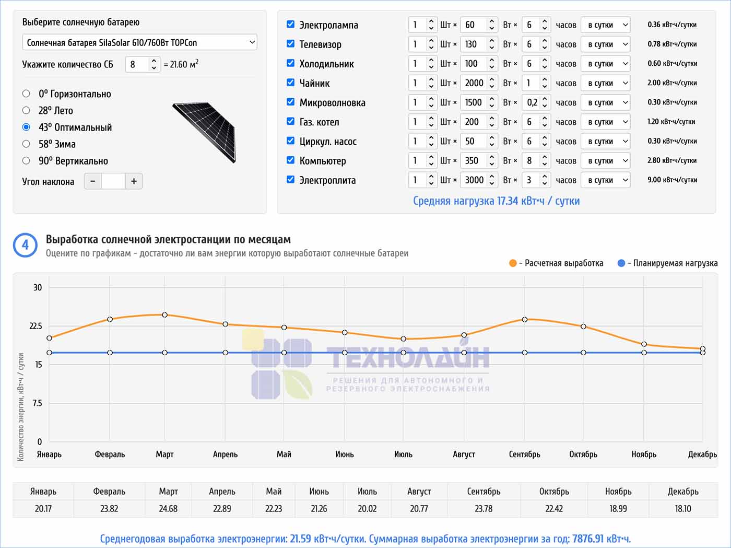Open the solar battery model dropdown

(139, 42)
